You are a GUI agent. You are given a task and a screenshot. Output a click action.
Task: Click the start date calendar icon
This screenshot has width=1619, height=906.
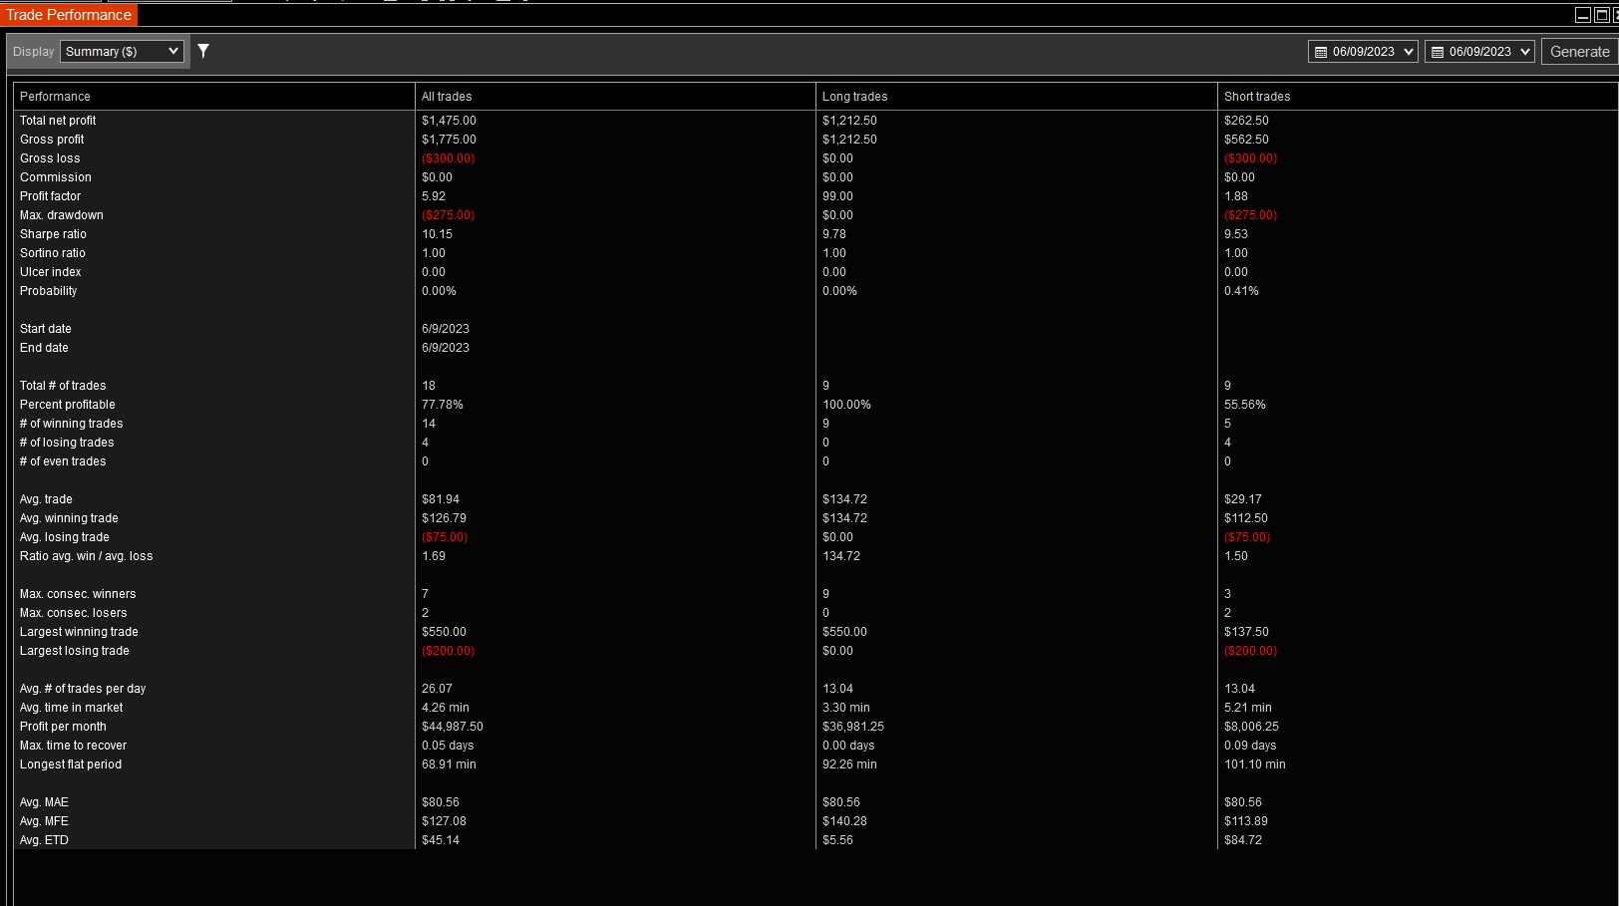[x=1321, y=52]
